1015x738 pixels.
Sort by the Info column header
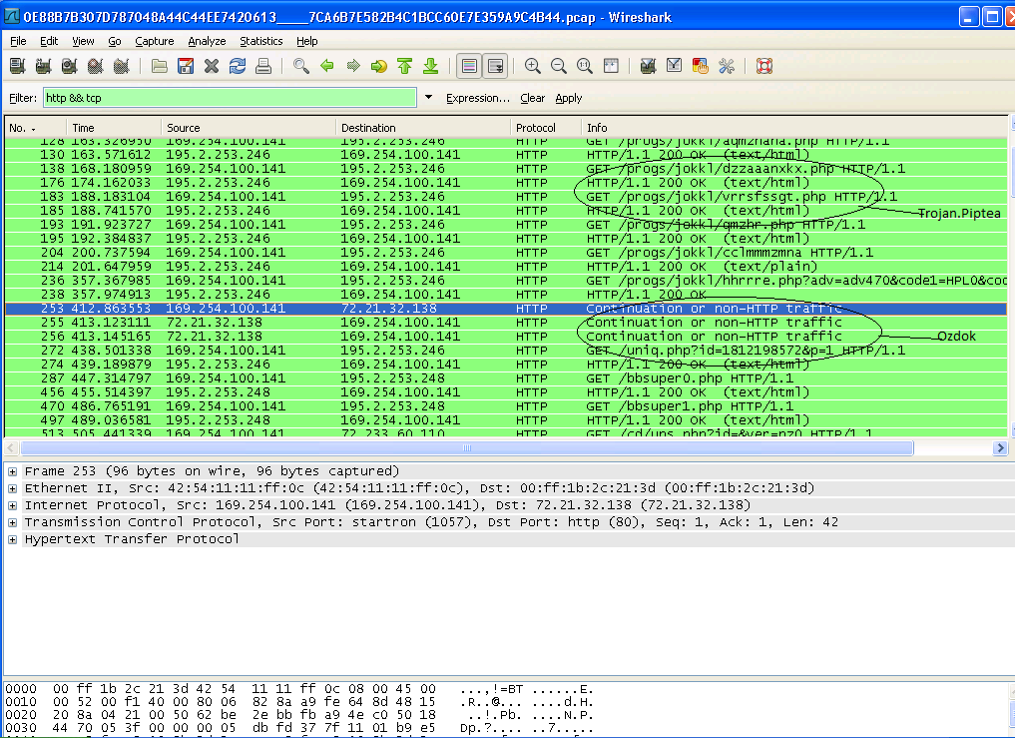click(x=794, y=128)
